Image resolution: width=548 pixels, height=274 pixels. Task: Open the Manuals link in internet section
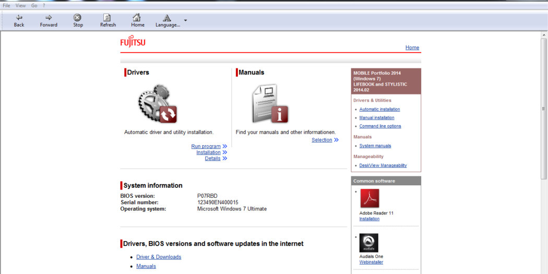click(146, 266)
